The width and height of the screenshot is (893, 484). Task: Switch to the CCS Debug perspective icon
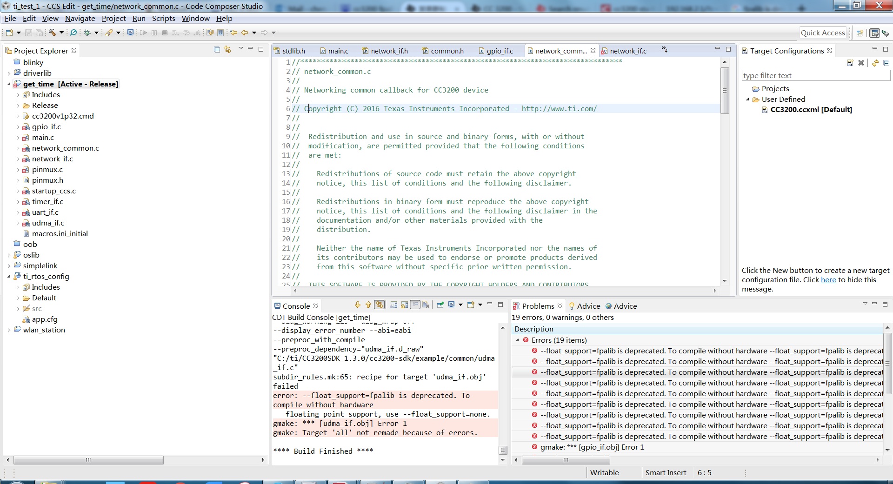coord(885,33)
